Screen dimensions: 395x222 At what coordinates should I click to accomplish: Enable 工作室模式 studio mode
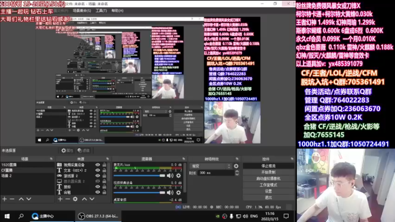click(268, 185)
